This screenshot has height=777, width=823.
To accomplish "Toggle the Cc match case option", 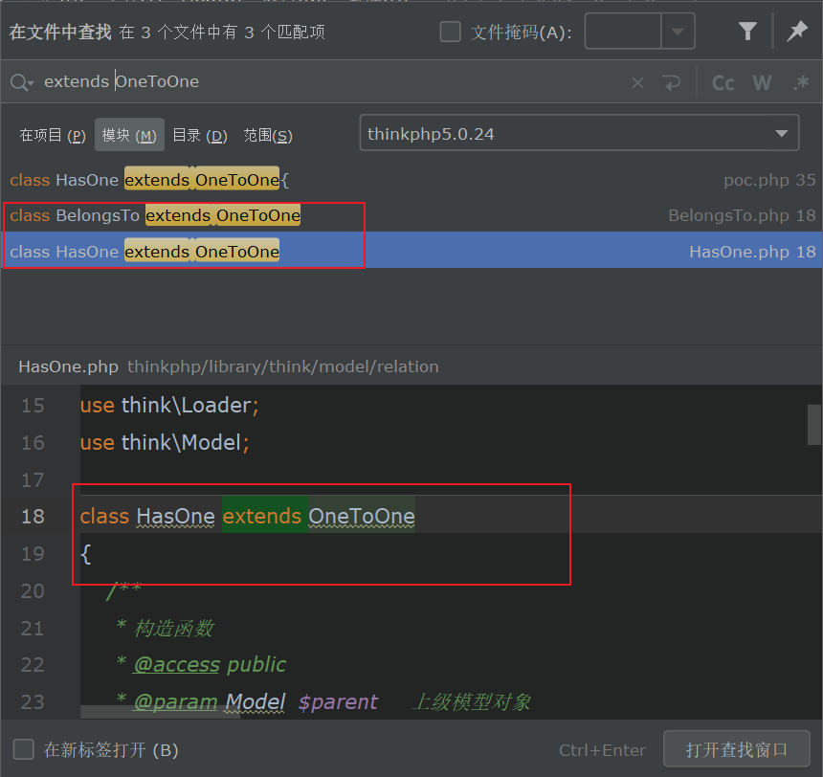I will (x=723, y=83).
